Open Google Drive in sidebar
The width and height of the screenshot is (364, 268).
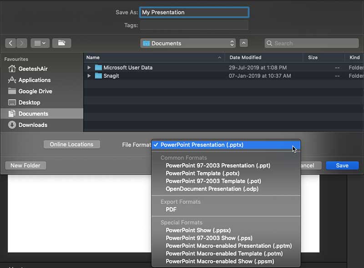pyautogui.click(x=35, y=91)
